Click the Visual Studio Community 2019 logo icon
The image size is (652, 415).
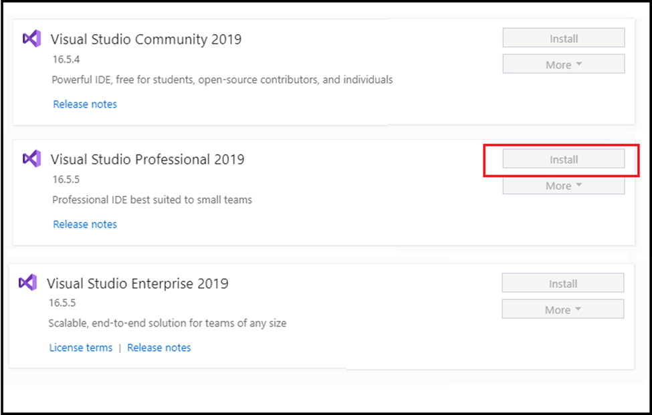(31, 39)
